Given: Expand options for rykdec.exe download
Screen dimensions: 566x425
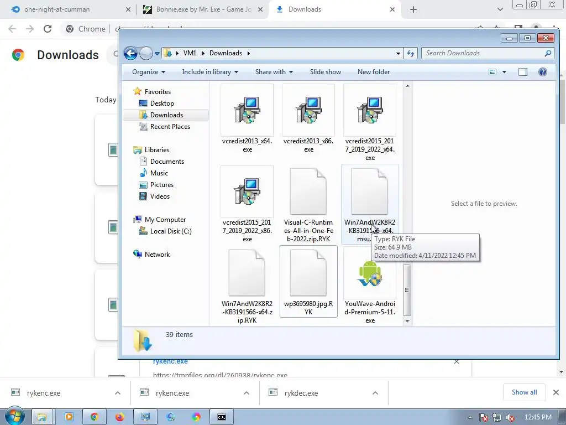Looking at the screenshot, I should [375, 393].
